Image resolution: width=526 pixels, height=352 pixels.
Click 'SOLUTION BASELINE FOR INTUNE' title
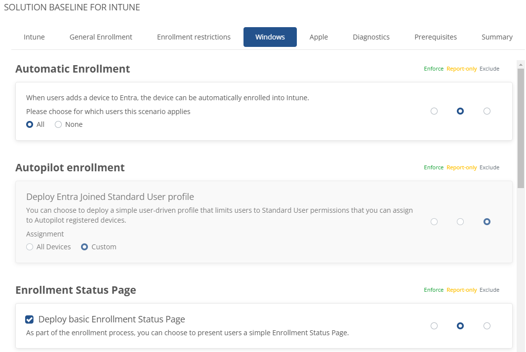(72, 7)
